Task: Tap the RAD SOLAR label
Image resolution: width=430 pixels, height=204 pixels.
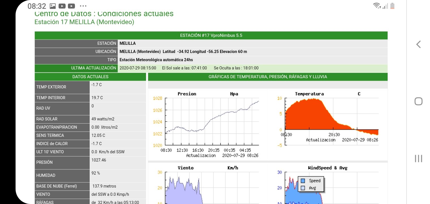Action: tap(62, 119)
